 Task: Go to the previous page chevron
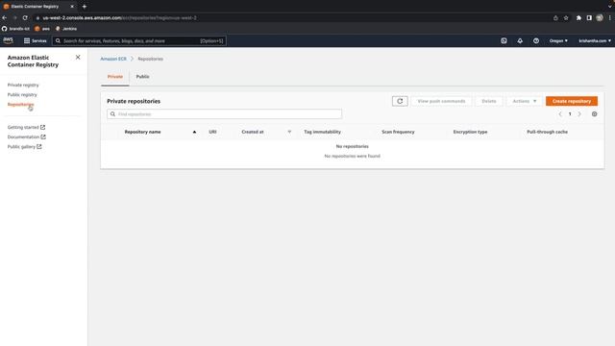560,114
